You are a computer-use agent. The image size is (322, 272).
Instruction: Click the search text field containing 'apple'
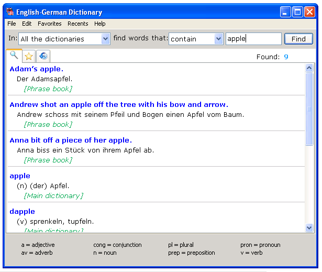[253, 39]
